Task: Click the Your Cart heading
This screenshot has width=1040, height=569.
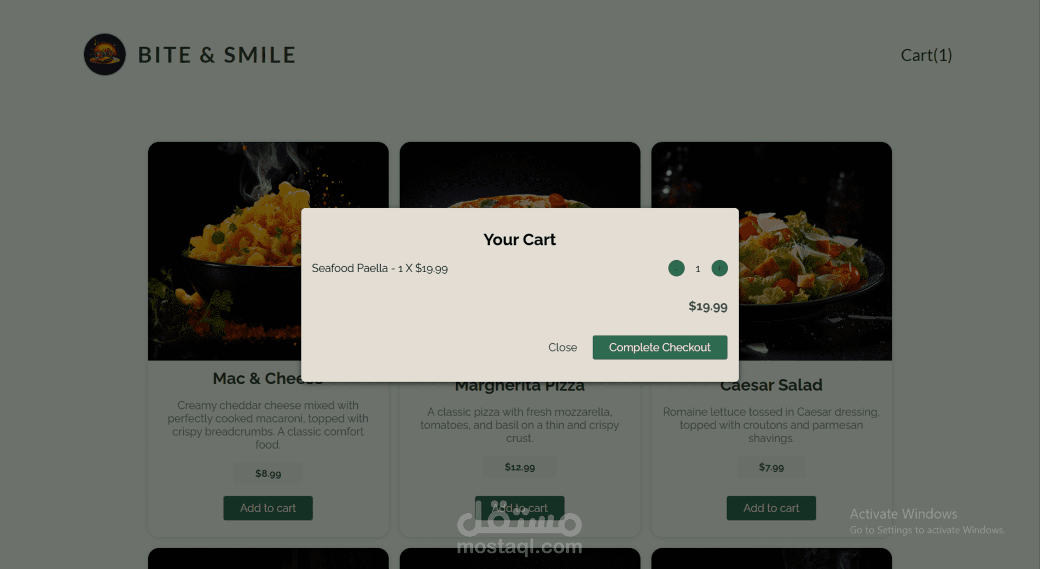Action: 520,239
